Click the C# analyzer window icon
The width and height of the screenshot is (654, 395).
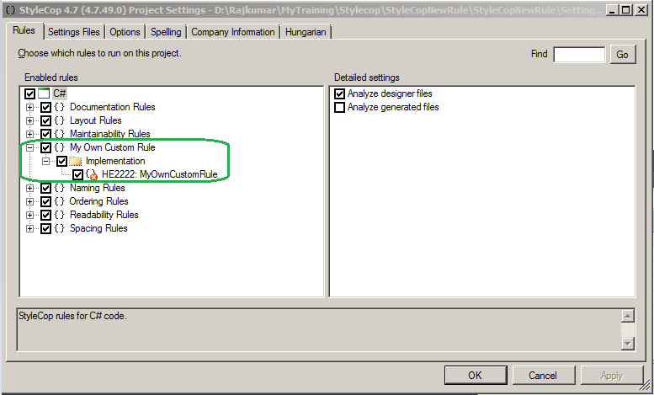[44, 93]
